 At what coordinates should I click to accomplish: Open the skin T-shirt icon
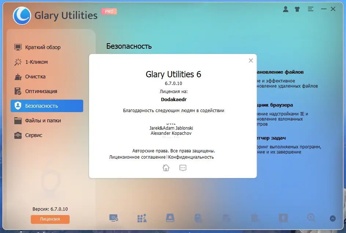point(297,9)
